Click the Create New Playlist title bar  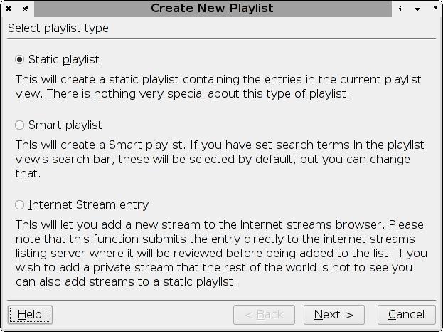(x=212, y=9)
